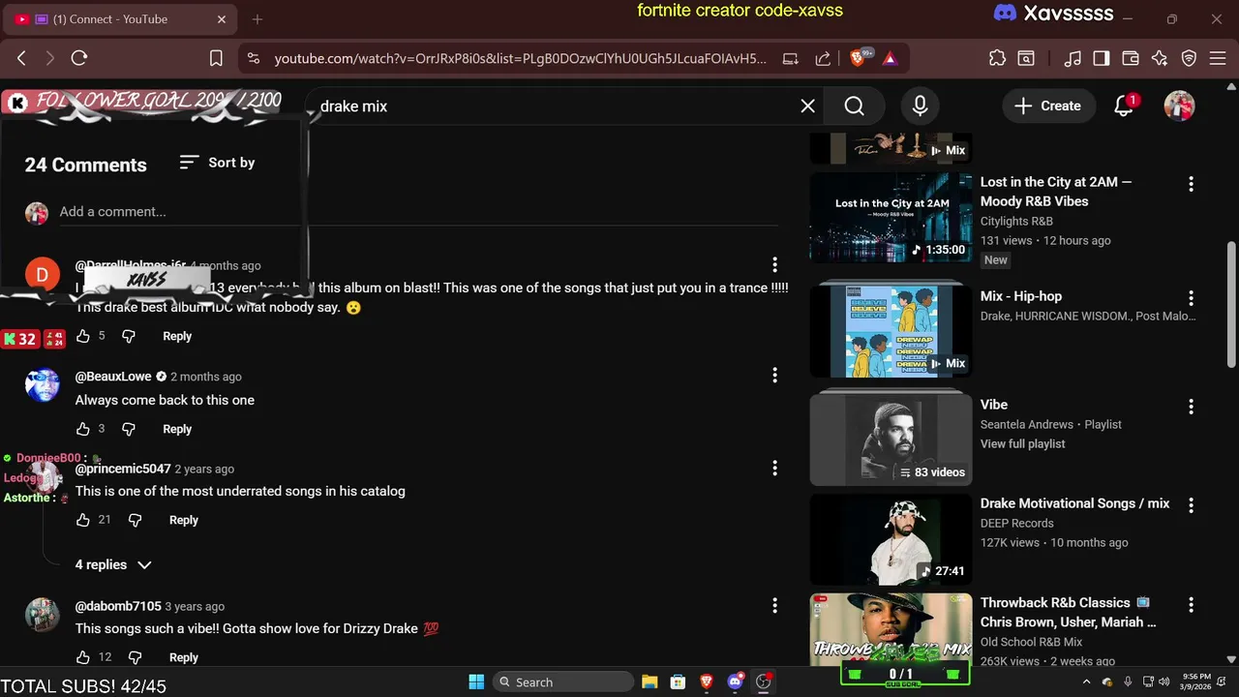Submit YouTube search magnifier button
The image size is (1239, 697).
click(854, 106)
